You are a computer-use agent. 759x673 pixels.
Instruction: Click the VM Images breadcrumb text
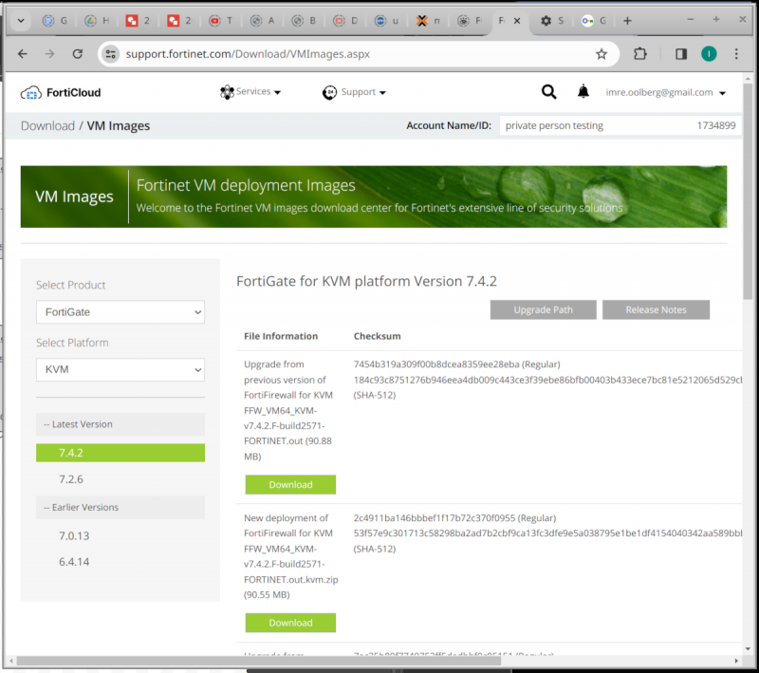click(119, 126)
